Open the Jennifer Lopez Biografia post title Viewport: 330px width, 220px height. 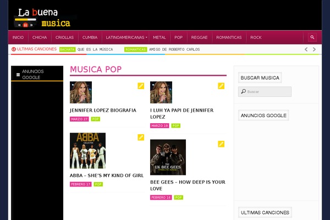coord(103,111)
